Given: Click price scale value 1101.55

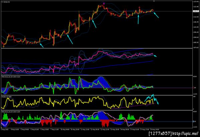Looking at the screenshot, I should pos(196,27).
